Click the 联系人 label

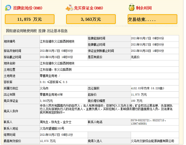click(8, 122)
